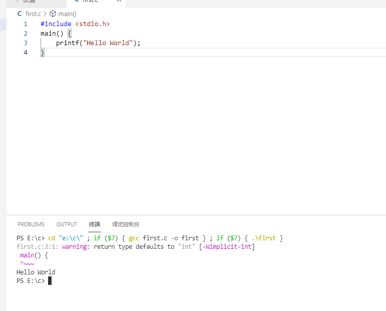
Task: Click line number 3 in gutter
Action: tap(26, 43)
